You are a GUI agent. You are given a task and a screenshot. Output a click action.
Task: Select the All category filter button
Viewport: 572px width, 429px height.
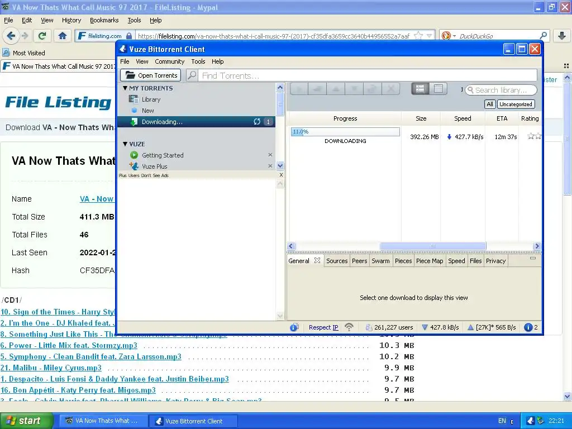coord(489,104)
